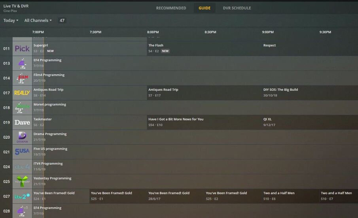Image resolution: width=358 pixels, height=218 pixels.
Task: Select Two and a Half Men S10 E6
Action: click(x=290, y=196)
